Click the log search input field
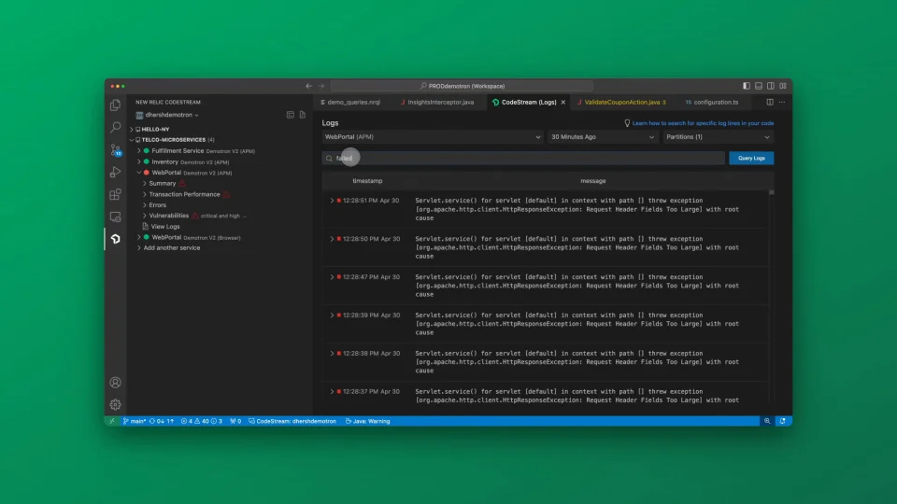 click(523, 159)
